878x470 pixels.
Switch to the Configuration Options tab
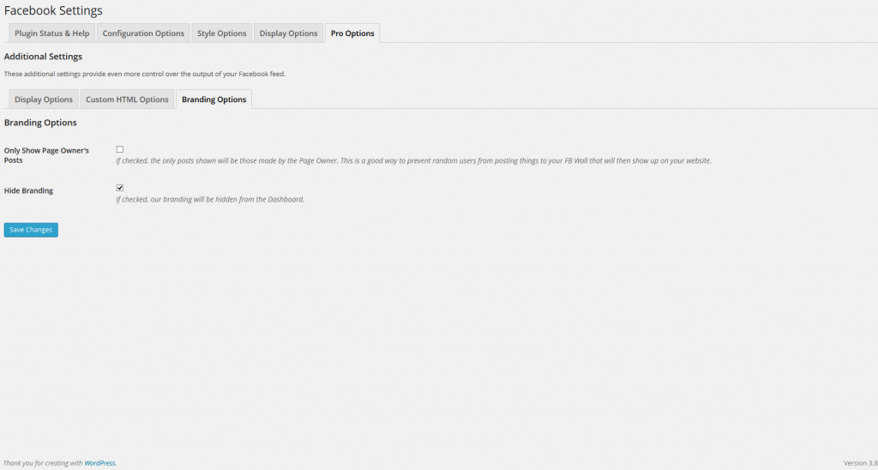[143, 33]
